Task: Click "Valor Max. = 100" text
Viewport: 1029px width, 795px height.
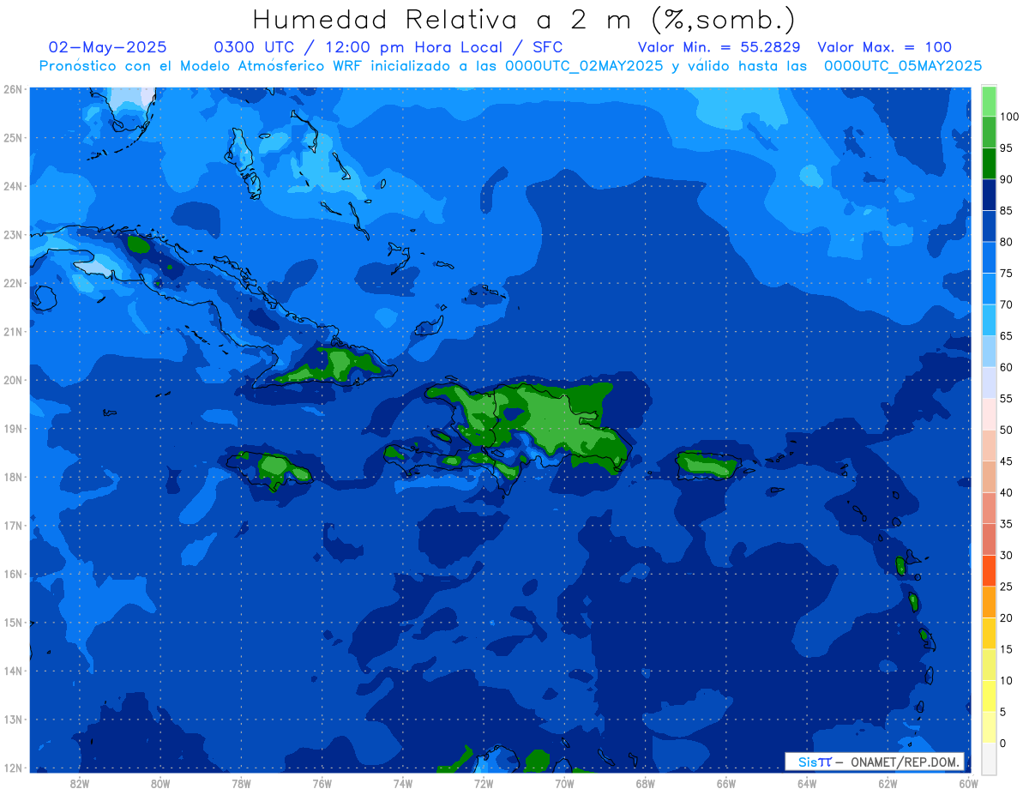Action: pos(884,47)
